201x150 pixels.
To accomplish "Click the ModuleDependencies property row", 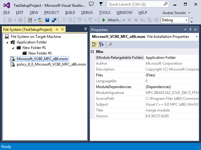I will coord(147,87).
